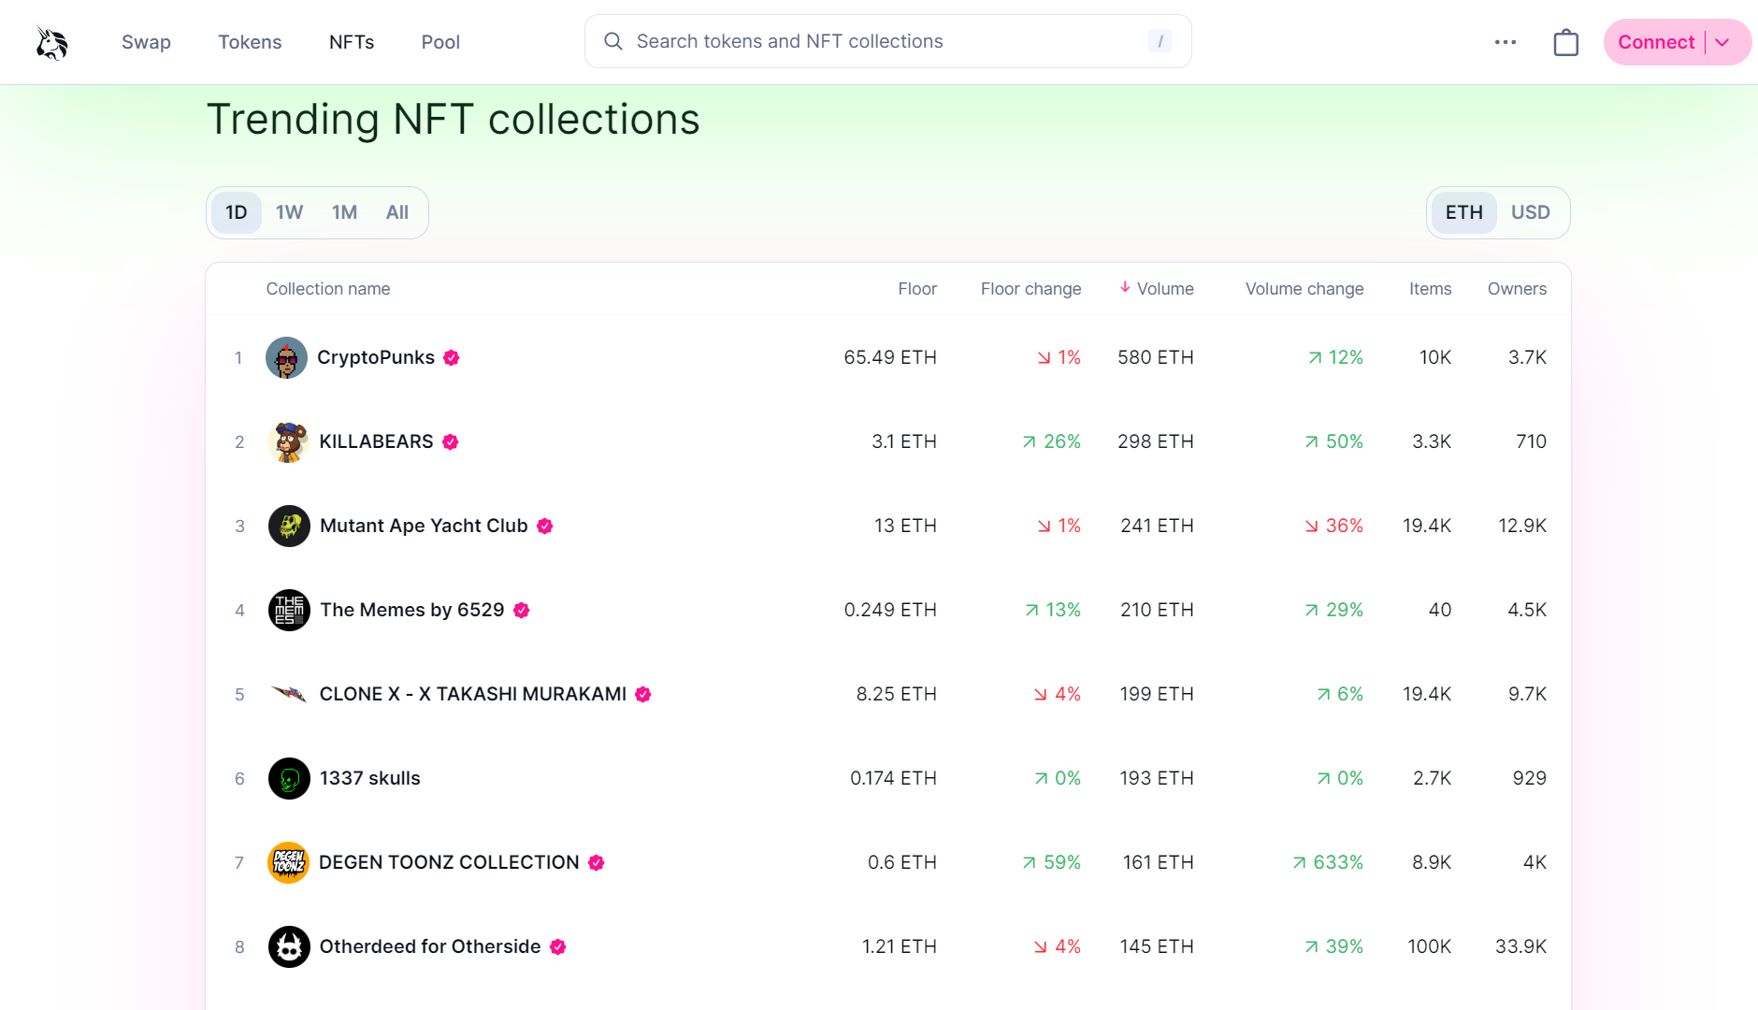Screen dimensions: 1758x1010
Task: Click Otherdeed items 100K
Action: (x=1430, y=946)
